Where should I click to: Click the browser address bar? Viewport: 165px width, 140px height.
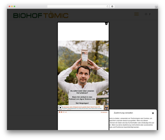click(78, 6)
